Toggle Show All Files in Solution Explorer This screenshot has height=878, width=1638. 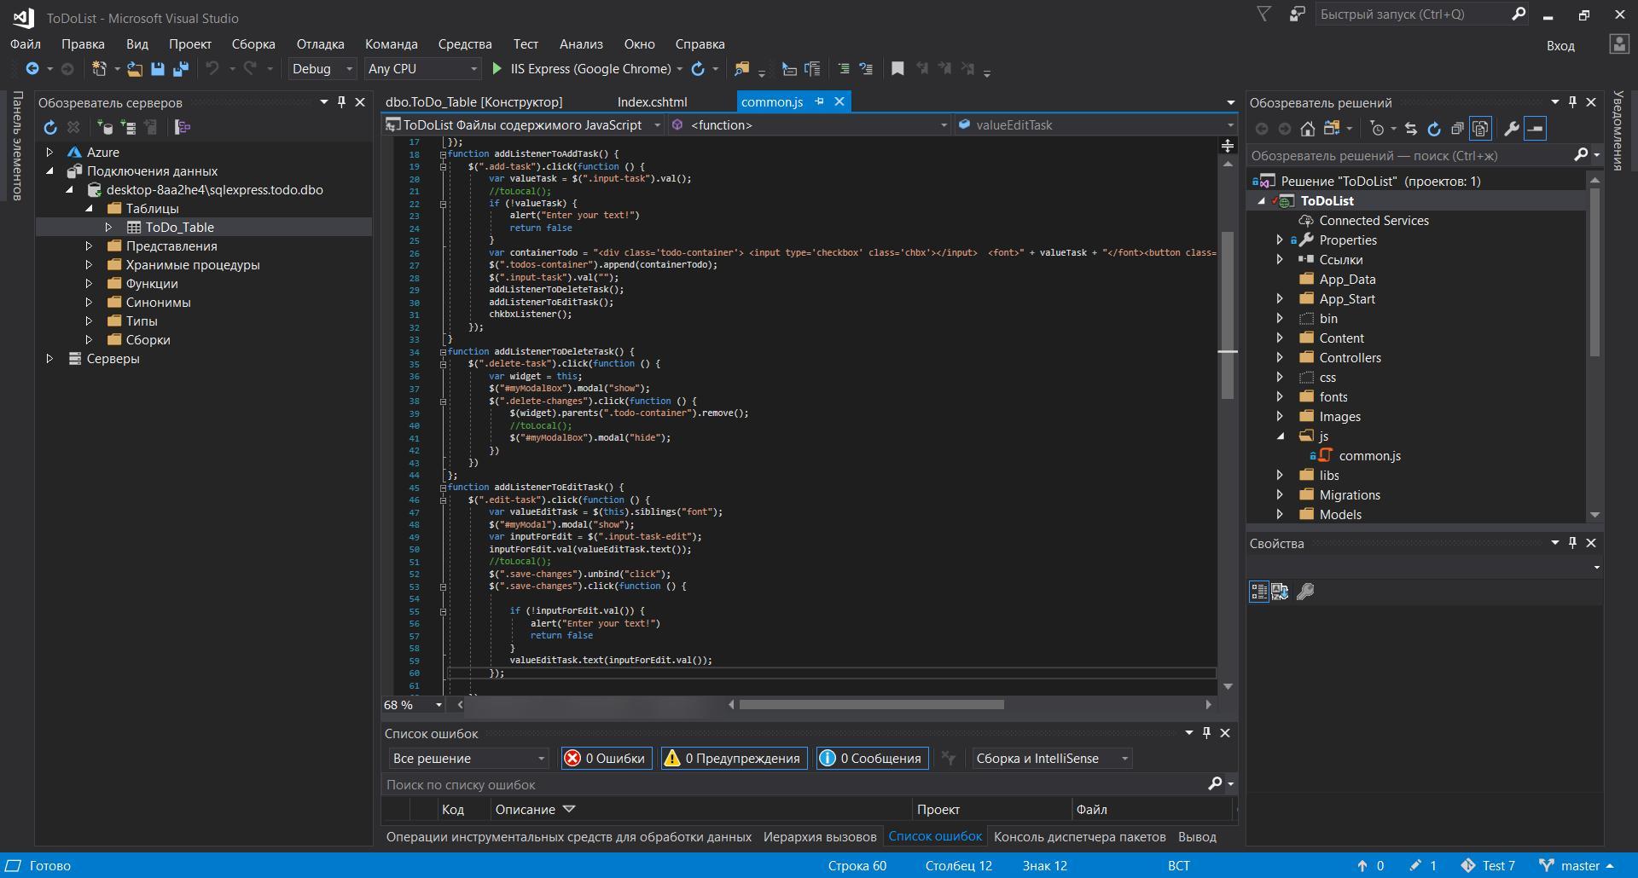[x=1480, y=129]
